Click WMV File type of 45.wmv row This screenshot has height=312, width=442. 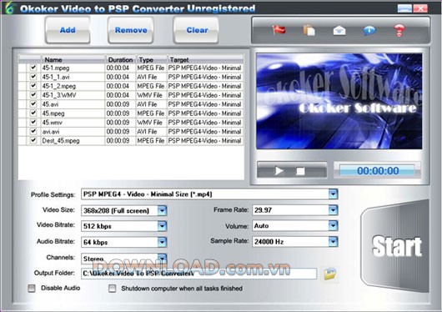tap(149, 123)
